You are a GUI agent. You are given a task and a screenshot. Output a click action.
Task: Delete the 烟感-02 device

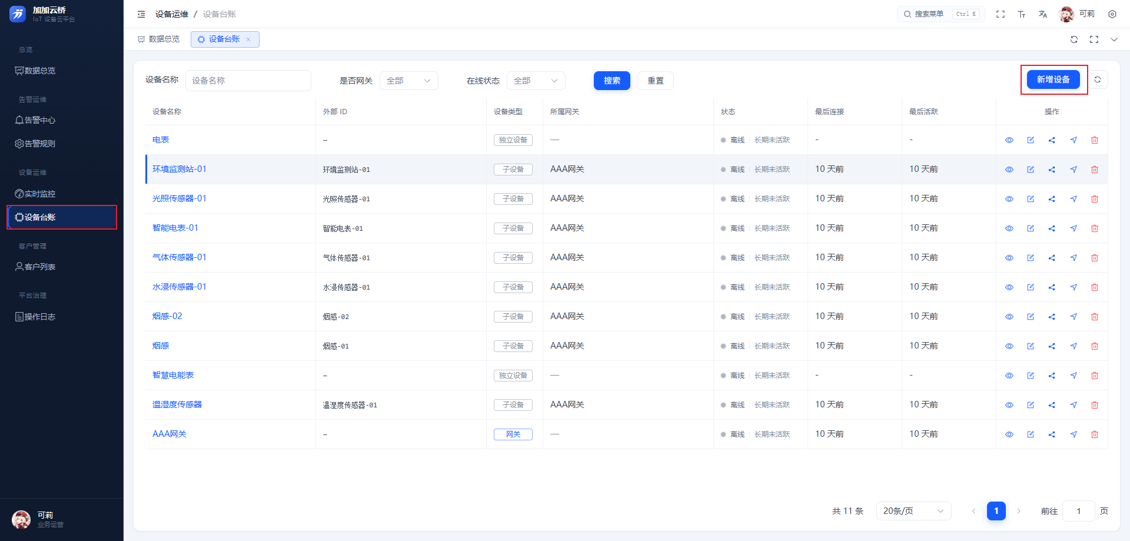click(1095, 317)
